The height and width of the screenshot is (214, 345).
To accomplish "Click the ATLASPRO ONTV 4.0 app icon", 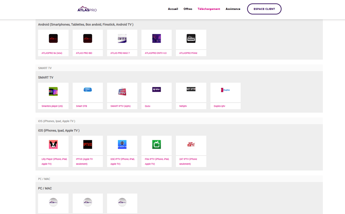I will [156, 38].
